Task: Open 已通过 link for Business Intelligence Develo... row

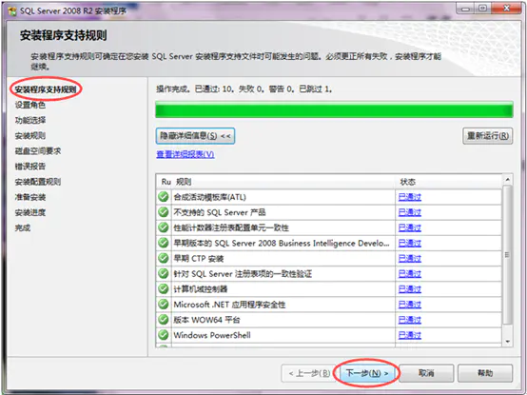Action: [x=410, y=243]
